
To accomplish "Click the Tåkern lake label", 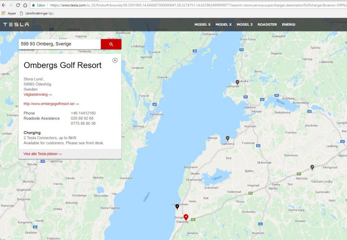I will 217,178.
